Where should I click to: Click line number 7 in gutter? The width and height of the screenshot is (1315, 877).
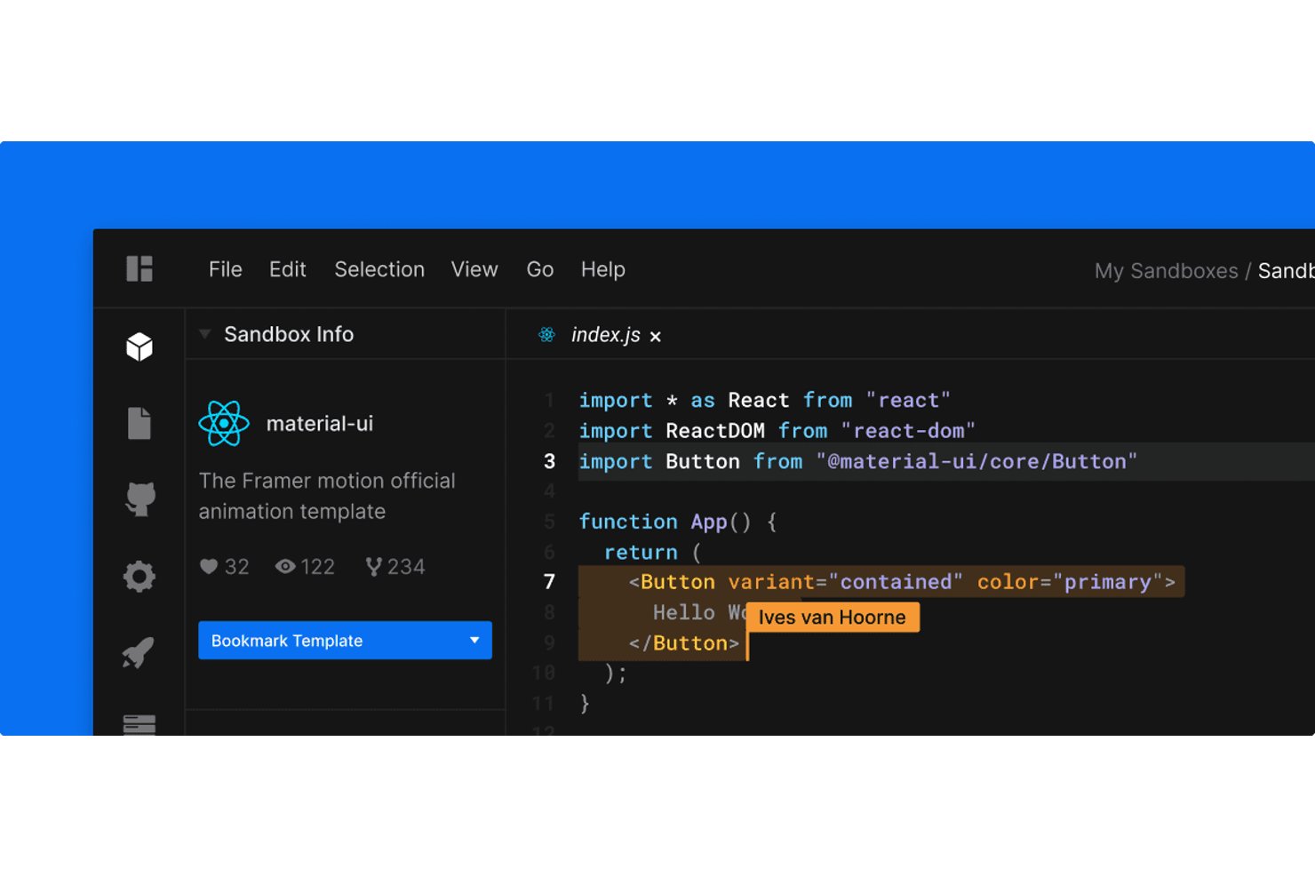(549, 582)
